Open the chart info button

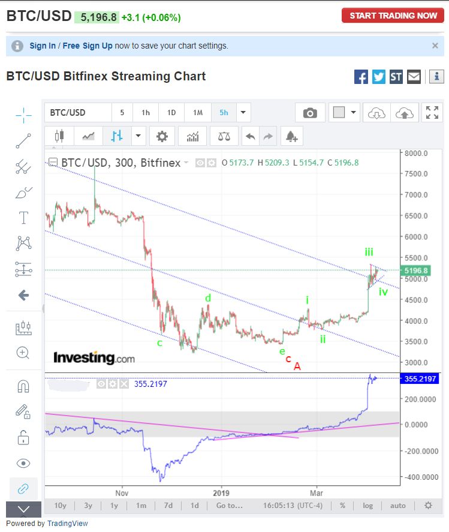click(436, 77)
